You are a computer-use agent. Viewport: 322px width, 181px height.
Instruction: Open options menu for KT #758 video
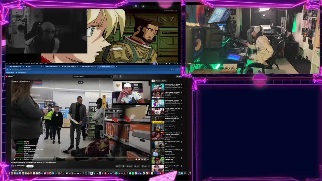point(181,109)
